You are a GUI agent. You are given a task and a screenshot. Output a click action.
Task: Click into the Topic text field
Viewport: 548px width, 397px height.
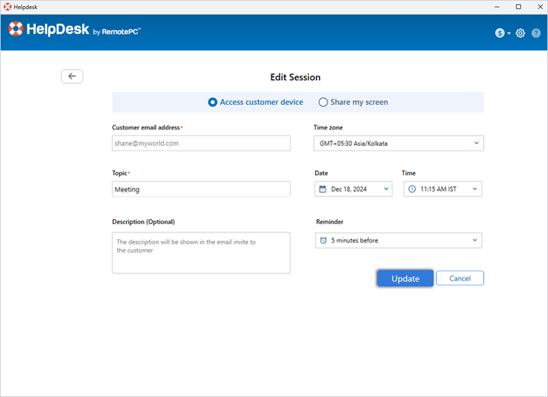(x=201, y=189)
